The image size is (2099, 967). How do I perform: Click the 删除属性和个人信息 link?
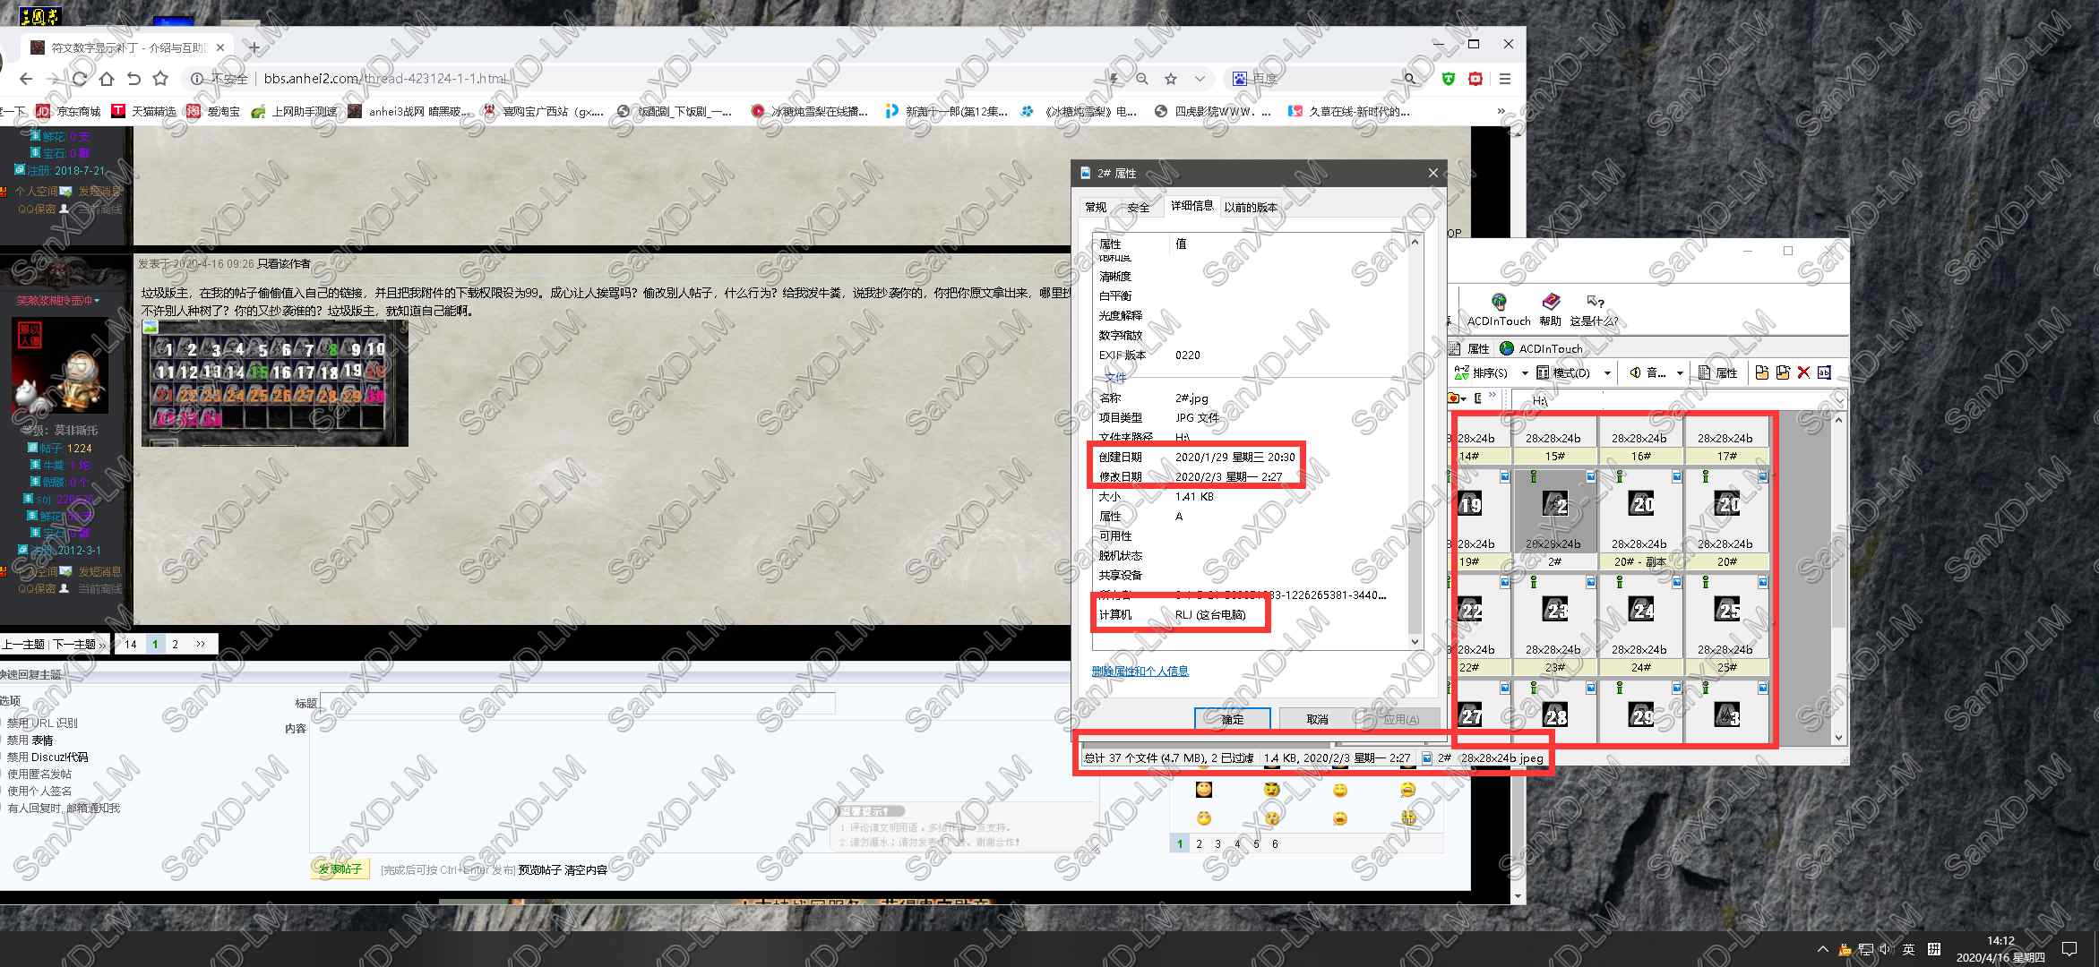tap(1140, 671)
